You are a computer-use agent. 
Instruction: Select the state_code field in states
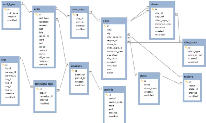point(150,88)
